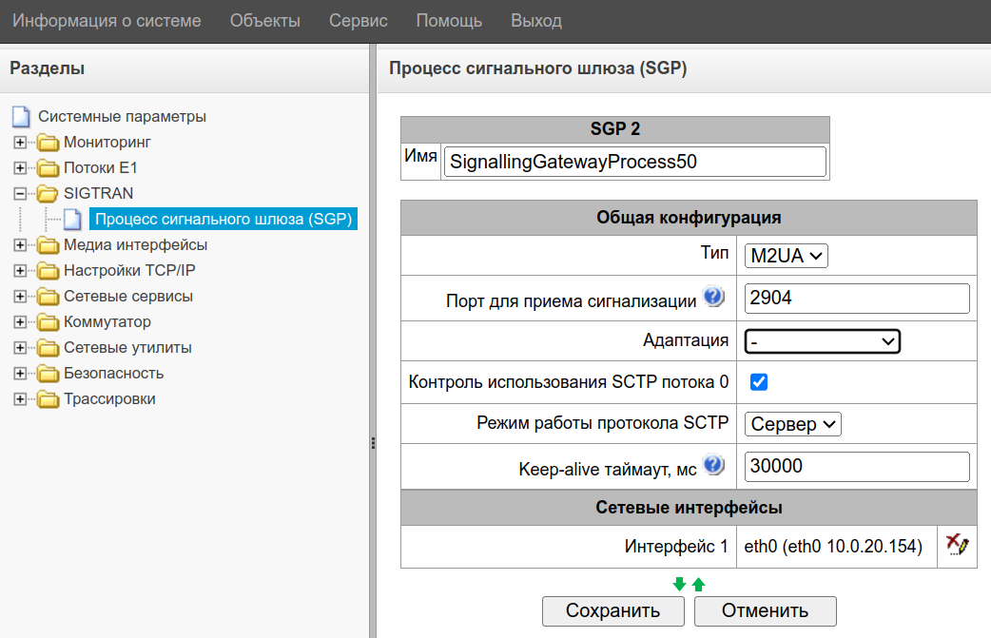
Task: Click the green up arrow above Отменить
Action: point(698,585)
